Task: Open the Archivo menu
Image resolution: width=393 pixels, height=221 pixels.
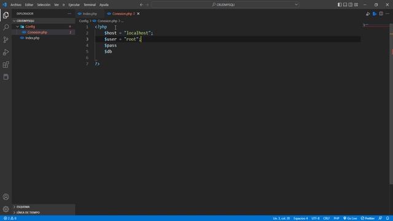Action: coord(16,4)
